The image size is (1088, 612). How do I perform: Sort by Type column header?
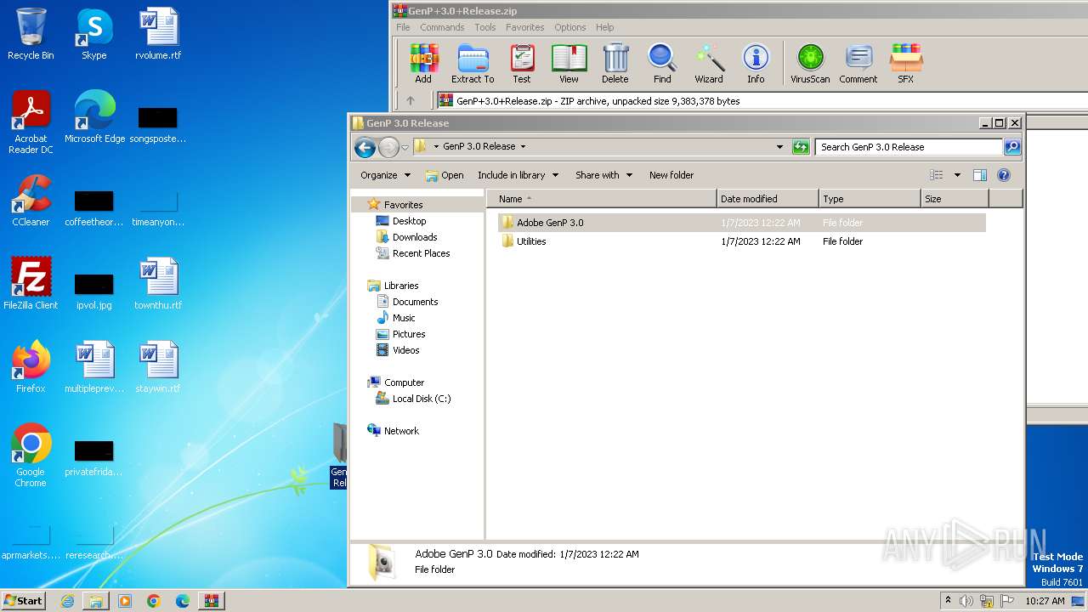coord(870,199)
